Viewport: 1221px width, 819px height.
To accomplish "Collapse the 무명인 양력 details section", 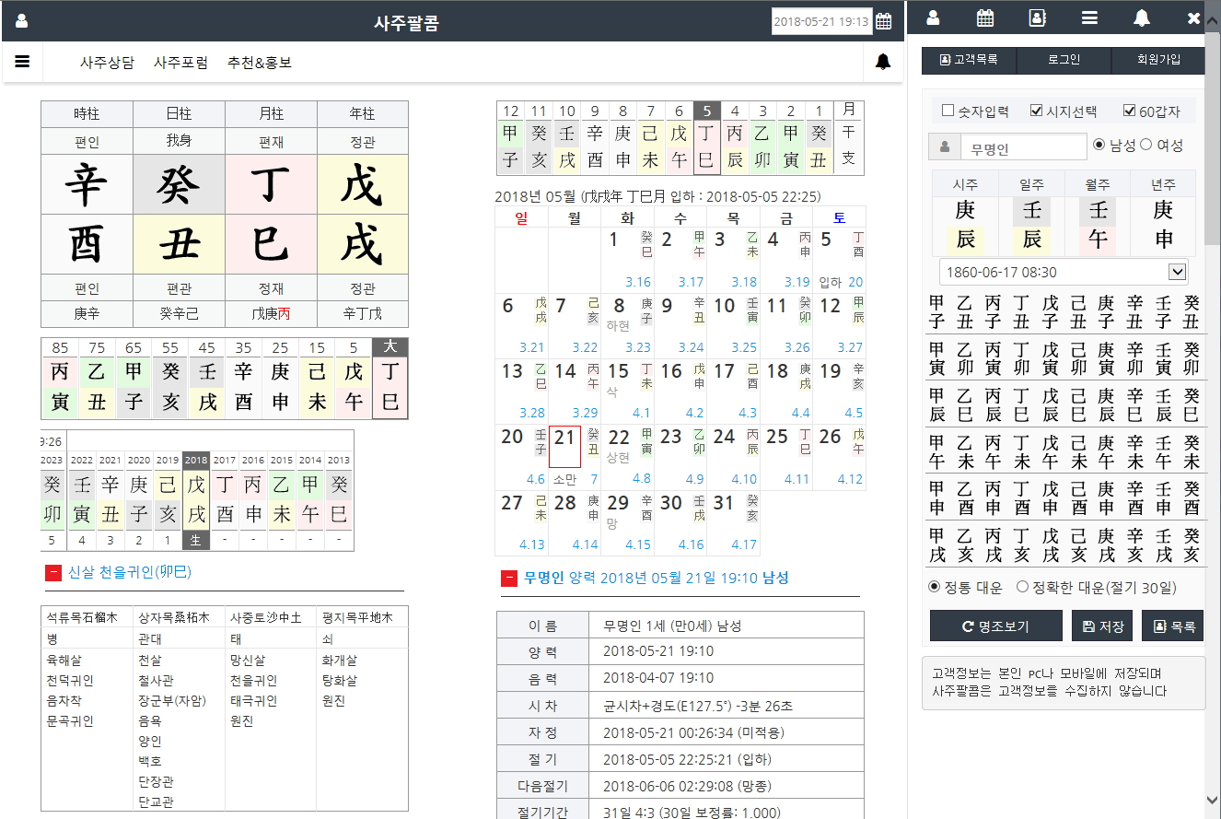I will [x=509, y=579].
